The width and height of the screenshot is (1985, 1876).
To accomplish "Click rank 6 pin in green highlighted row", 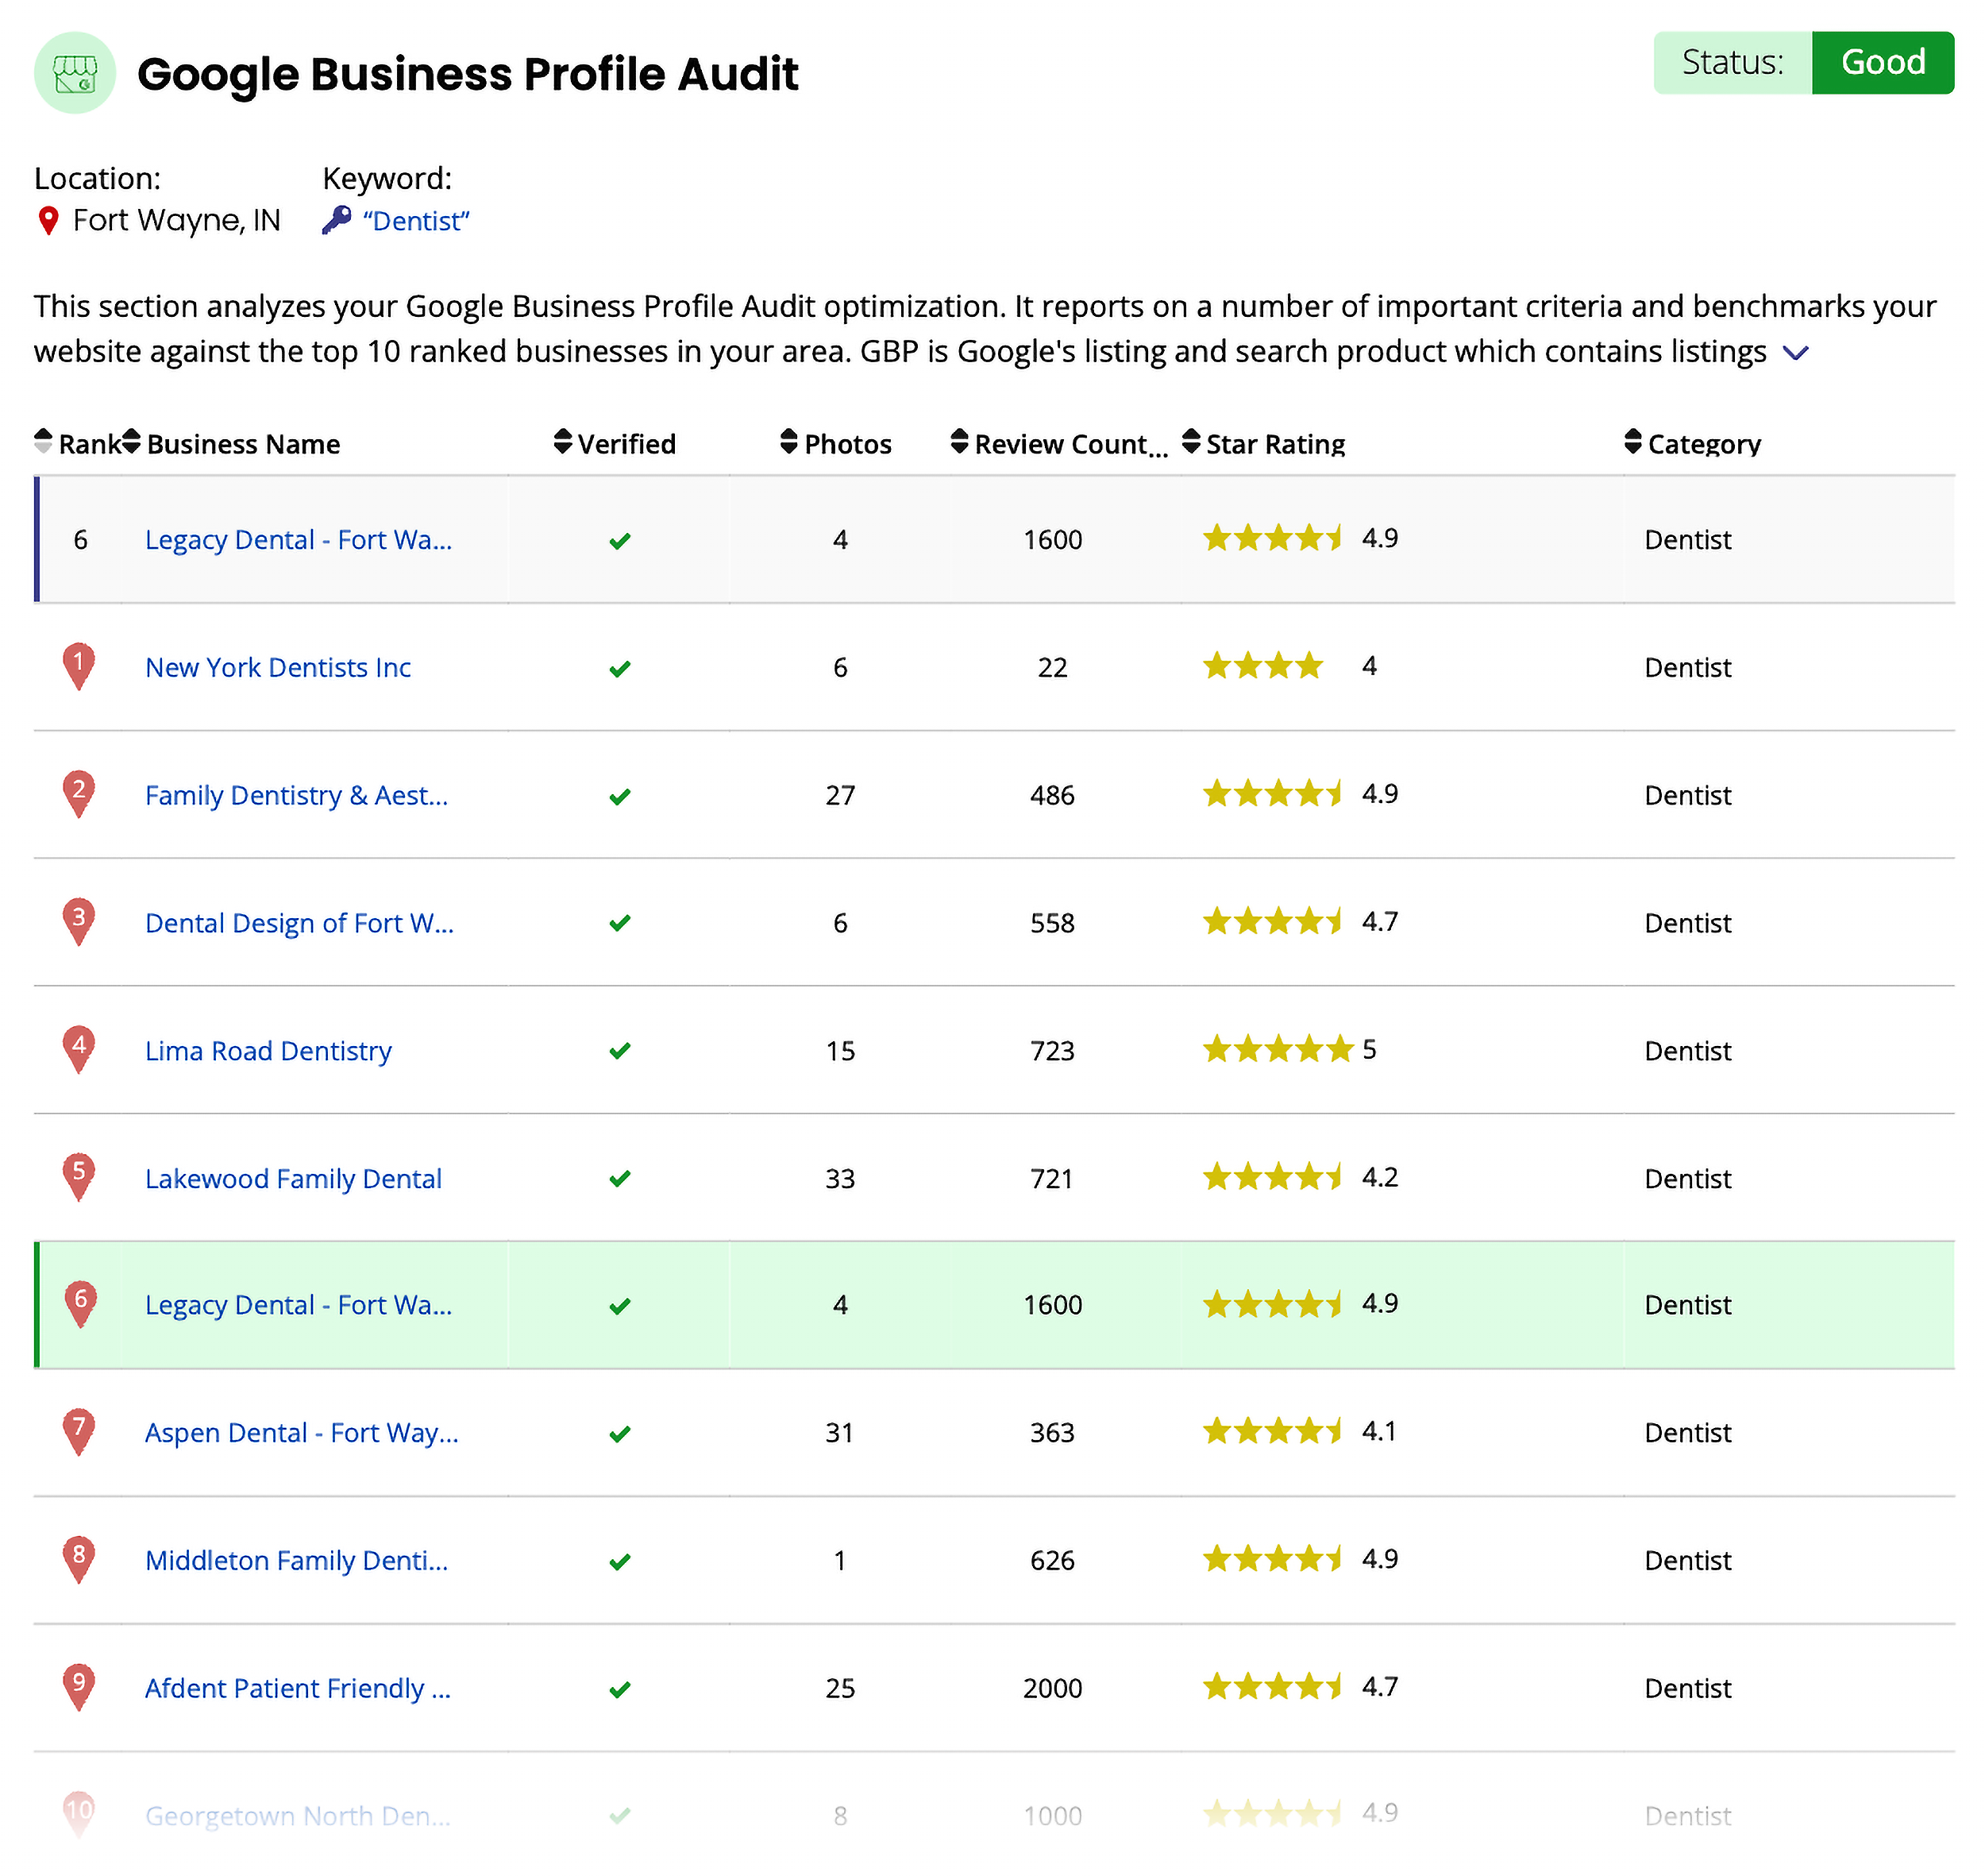I will [81, 1305].
